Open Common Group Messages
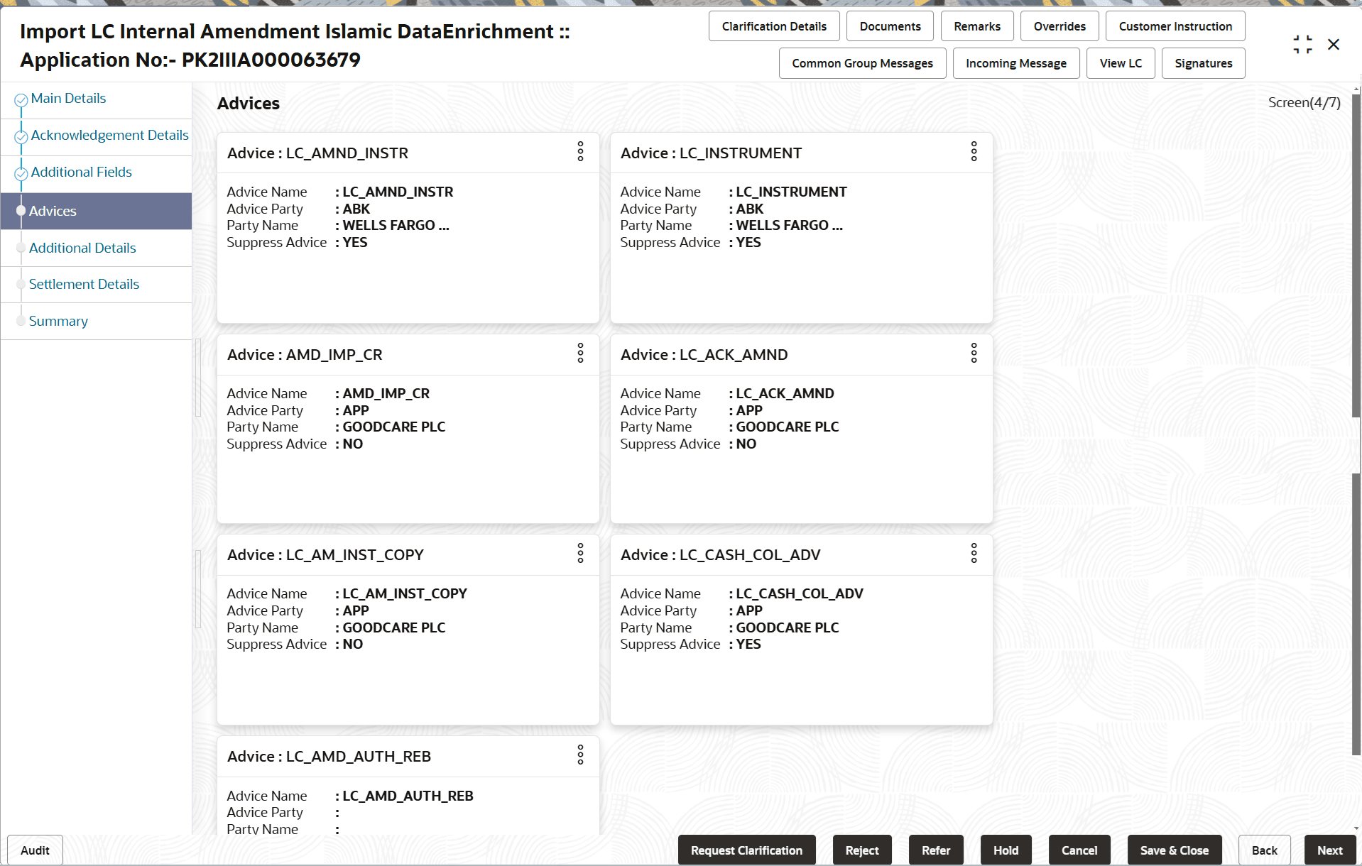The image size is (1362, 866). pos(862,63)
